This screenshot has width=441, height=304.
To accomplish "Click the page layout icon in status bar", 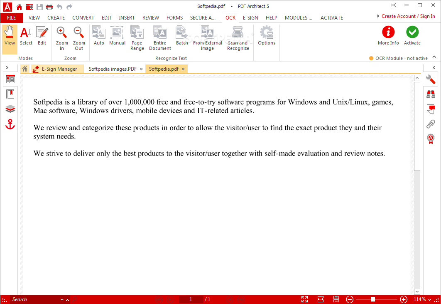I will 336,299.
